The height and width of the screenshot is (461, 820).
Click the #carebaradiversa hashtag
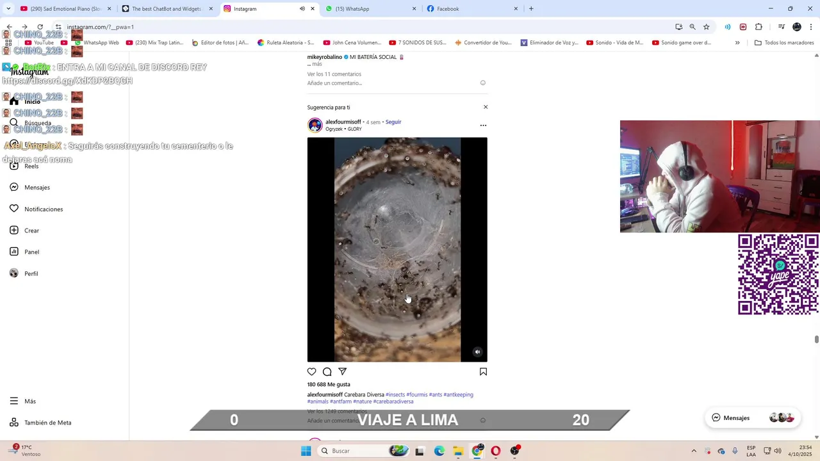pyautogui.click(x=393, y=401)
